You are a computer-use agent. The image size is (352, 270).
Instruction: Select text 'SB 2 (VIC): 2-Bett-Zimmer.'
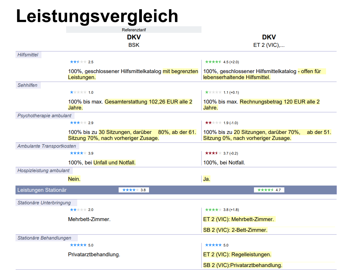click(x=235, y=230)
